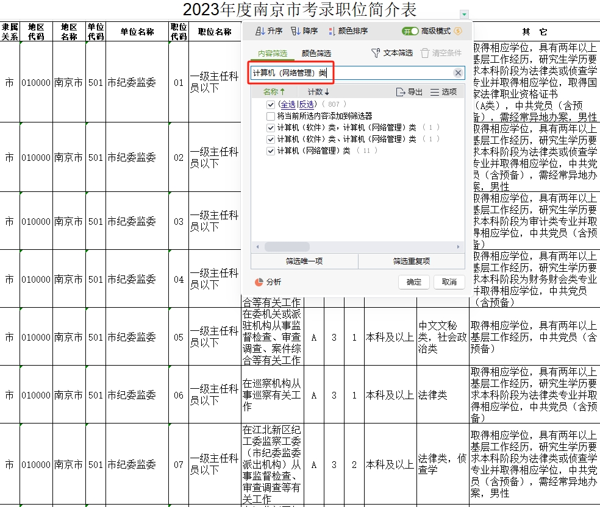Select 市纪委监委 cell in row 03
This screenshot has width=600, height=507.
pos(137,221)
